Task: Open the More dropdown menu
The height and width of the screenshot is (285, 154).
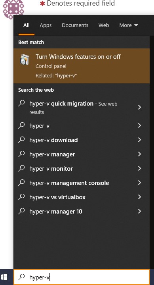Action: point(129,25)
